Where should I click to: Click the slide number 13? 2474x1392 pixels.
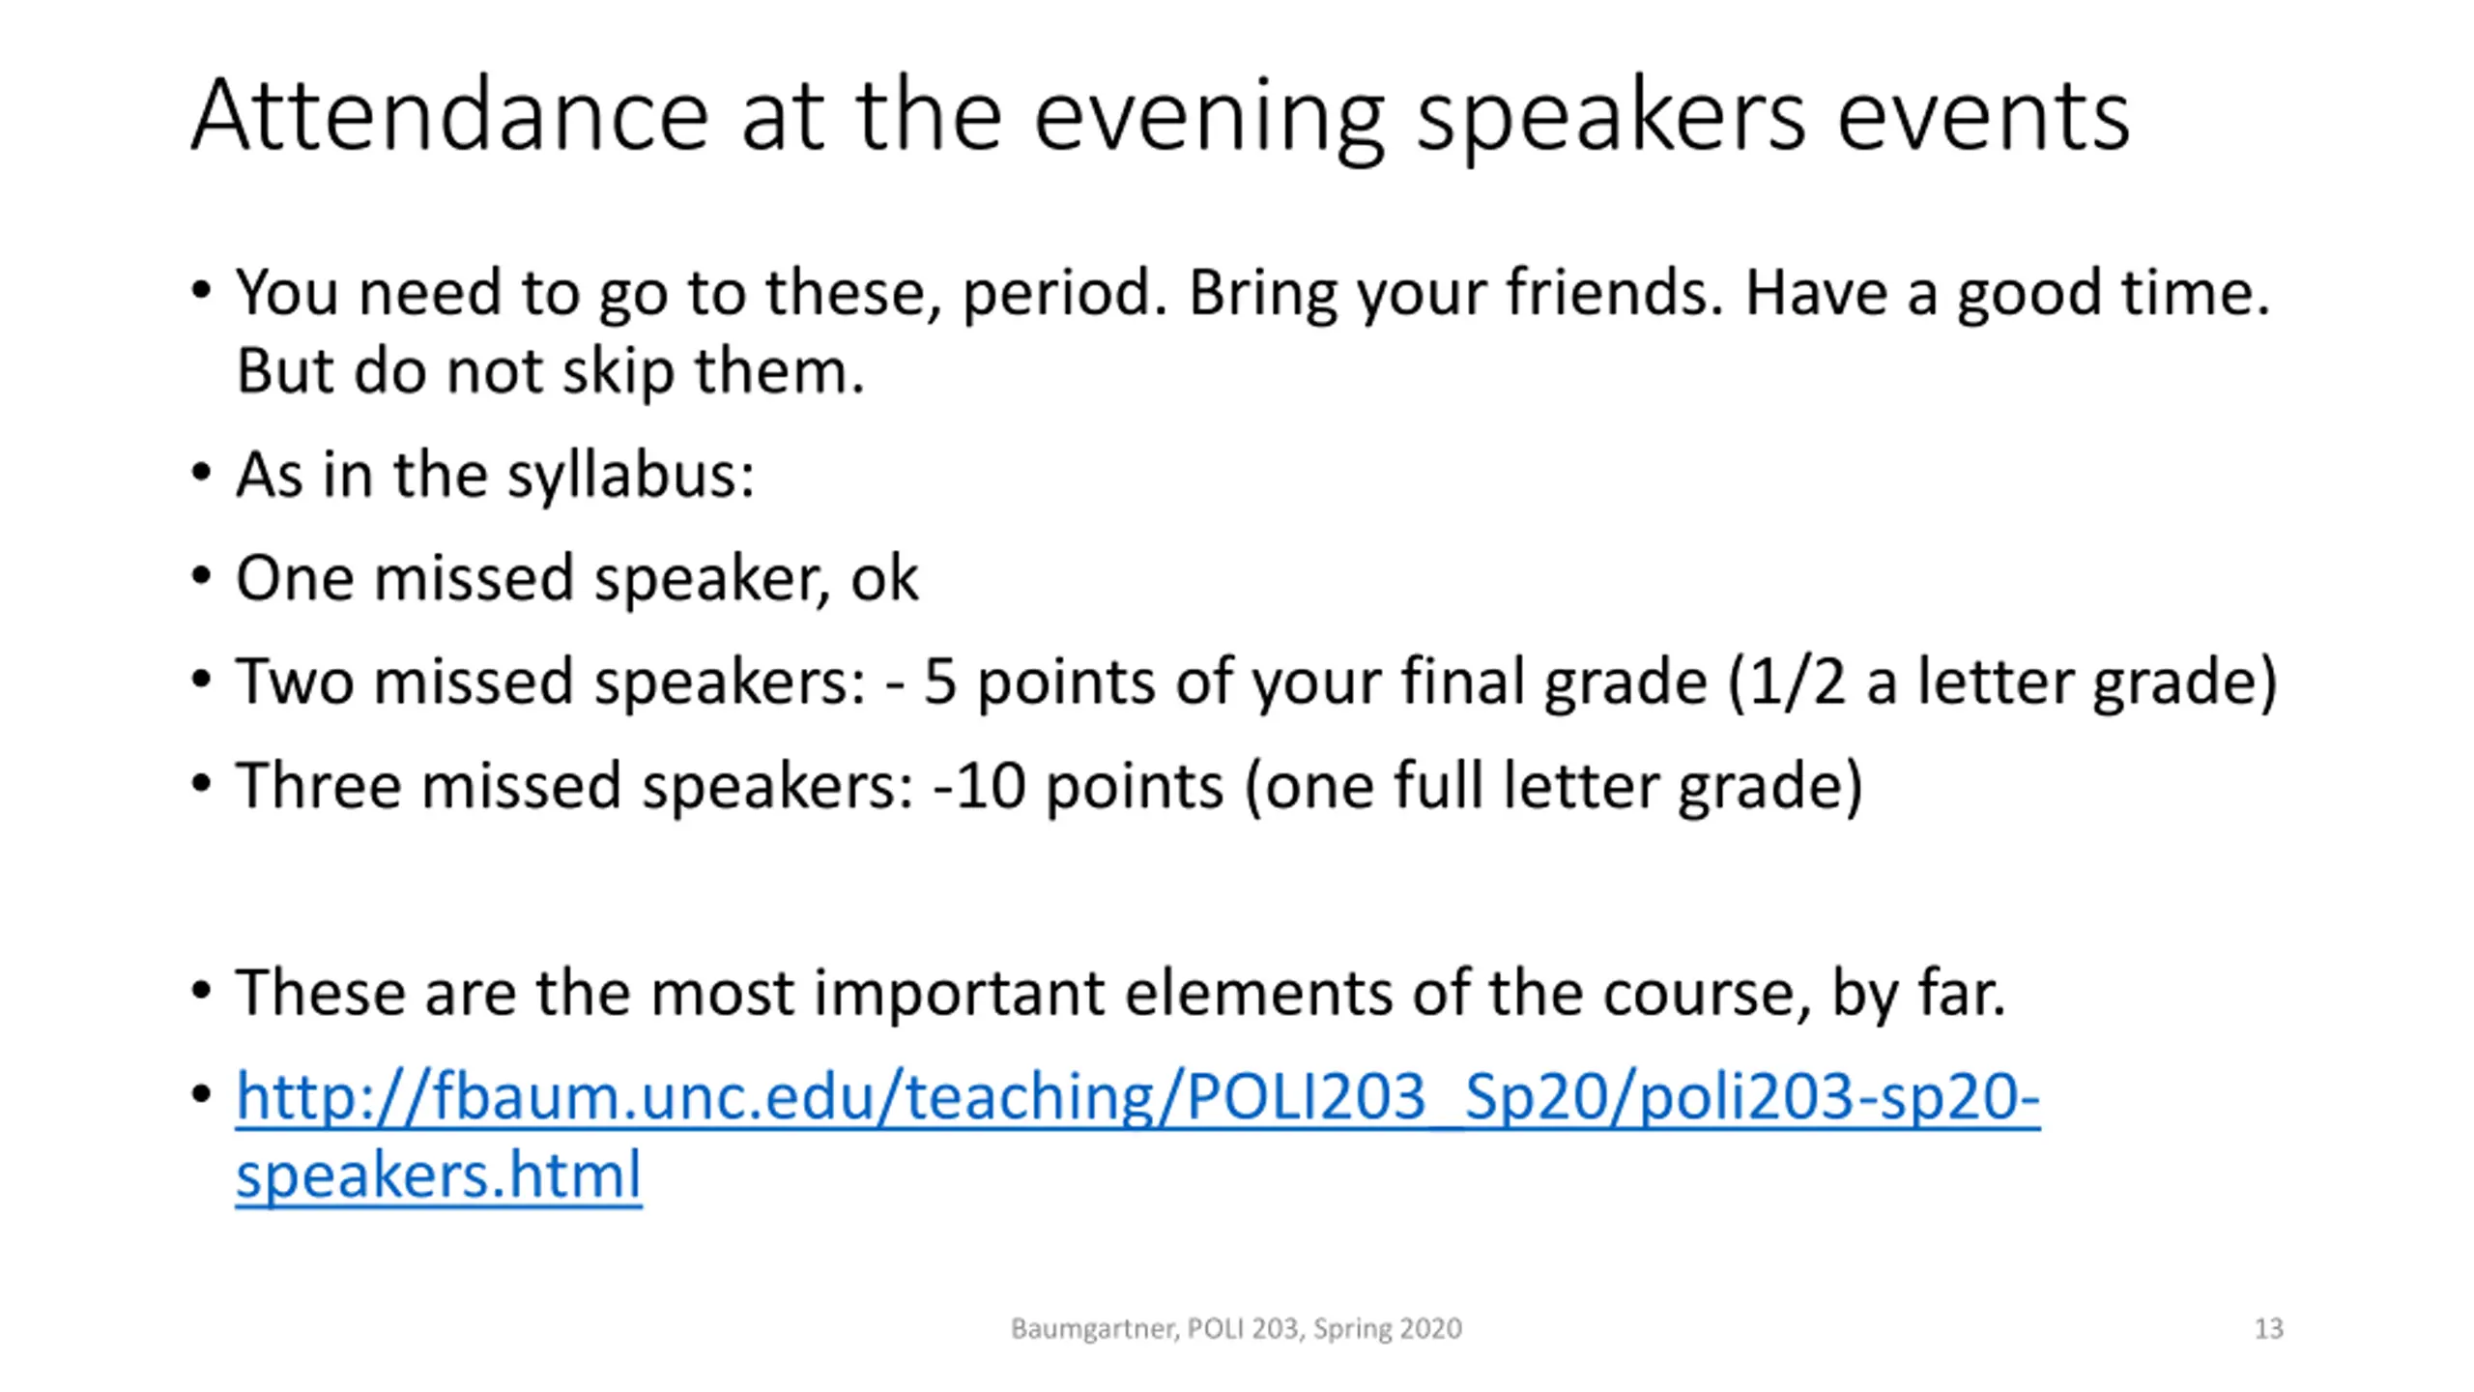point(2268,1328)
